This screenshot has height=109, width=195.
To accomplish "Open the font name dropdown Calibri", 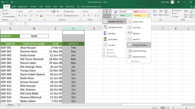I will 29,12.
